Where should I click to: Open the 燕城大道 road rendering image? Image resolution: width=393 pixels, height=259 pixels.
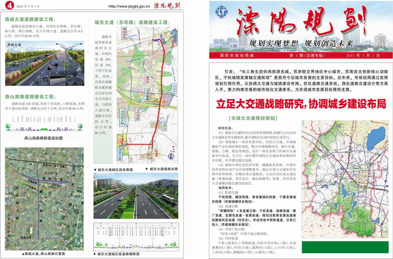45,63
